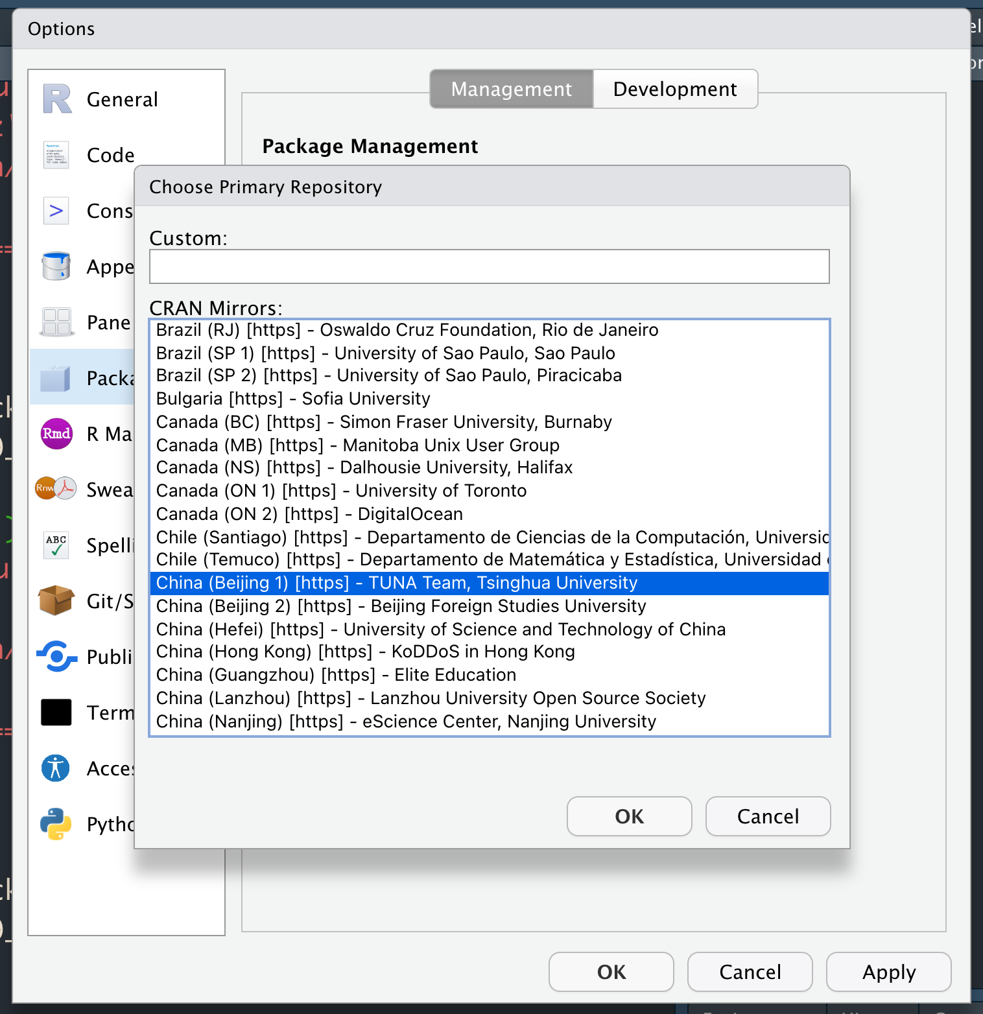Image resolution: width=983 pixels, height=1014 pixels.
Task: Confirm repository with dialog OK button
Action: coord(630,816)
